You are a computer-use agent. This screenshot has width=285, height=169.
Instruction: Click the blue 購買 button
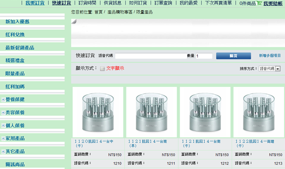233,56
